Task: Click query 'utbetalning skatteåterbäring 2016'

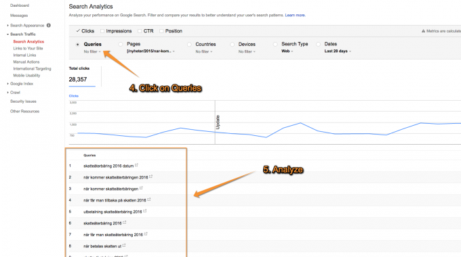Action: pos(113,212)
